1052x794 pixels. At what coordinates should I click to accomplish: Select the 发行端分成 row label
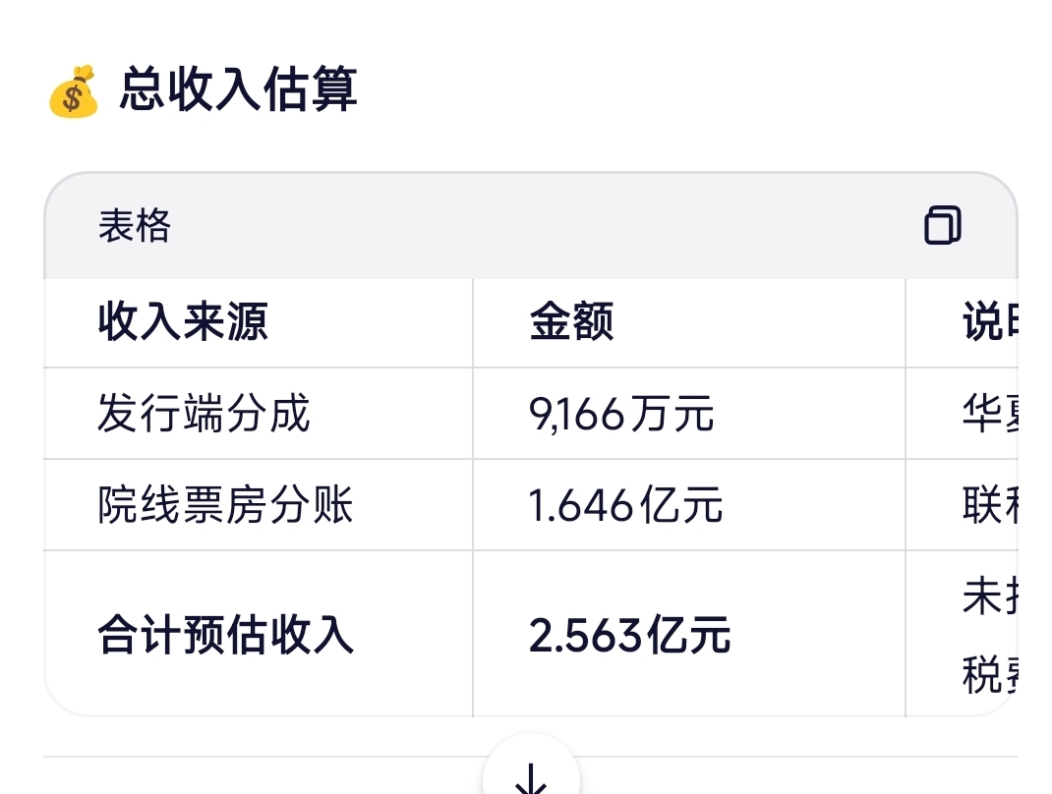point(204,414)
